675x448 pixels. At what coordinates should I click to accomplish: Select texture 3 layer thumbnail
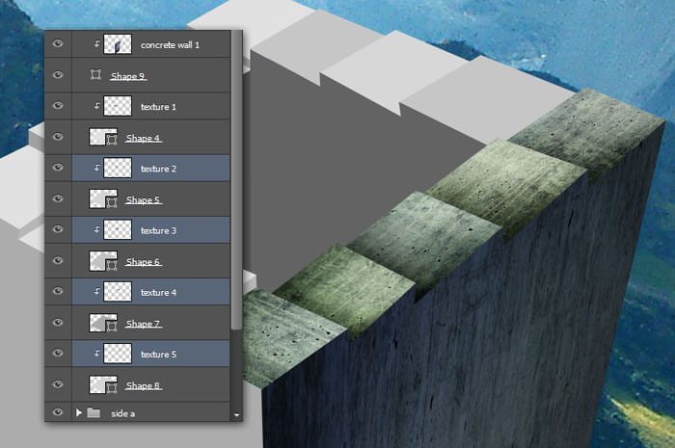(118, 230)
